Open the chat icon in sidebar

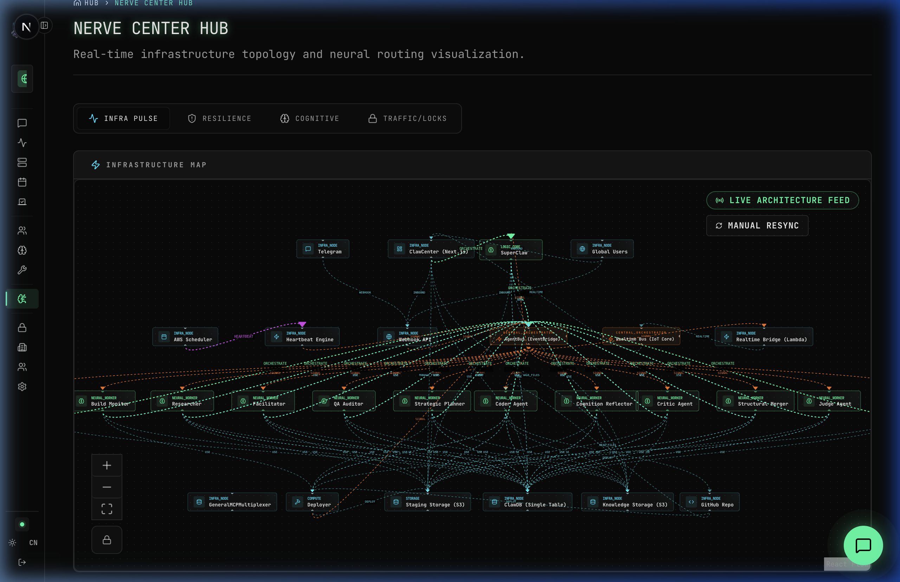pos(22,123)
